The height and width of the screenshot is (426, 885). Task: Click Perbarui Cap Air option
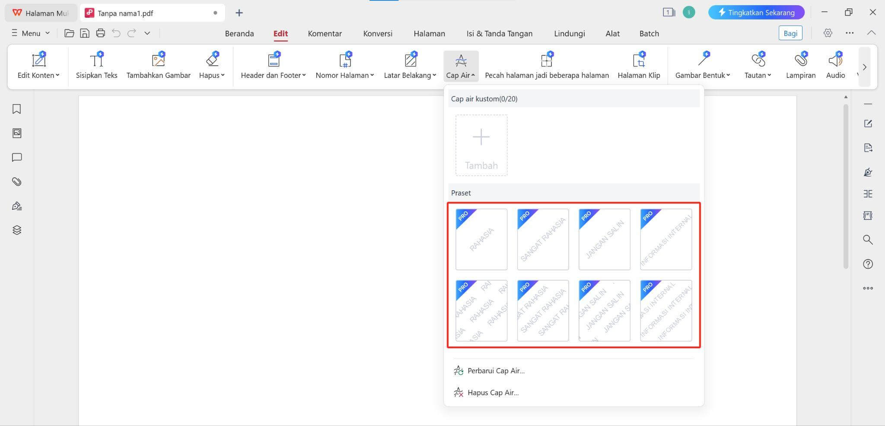496,371
